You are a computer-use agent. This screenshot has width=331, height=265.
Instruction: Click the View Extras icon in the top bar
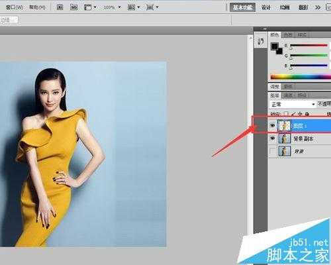pos(88,7)
